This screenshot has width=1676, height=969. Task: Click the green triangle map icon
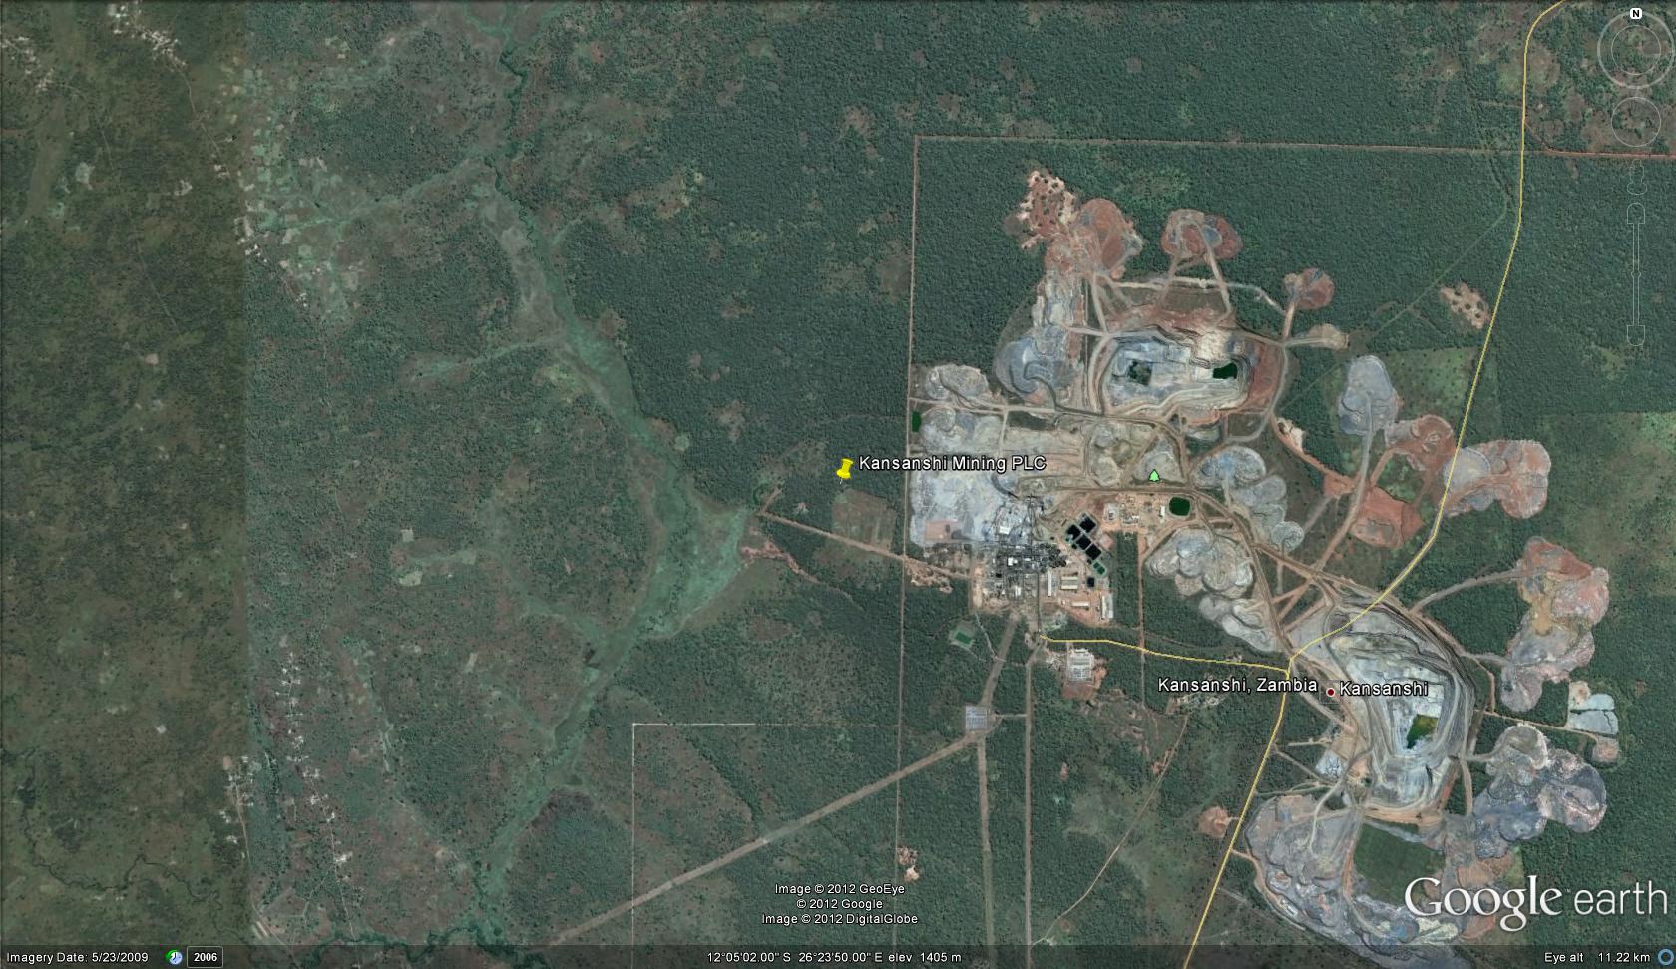pyautogui.click(x=1154, y=475)
